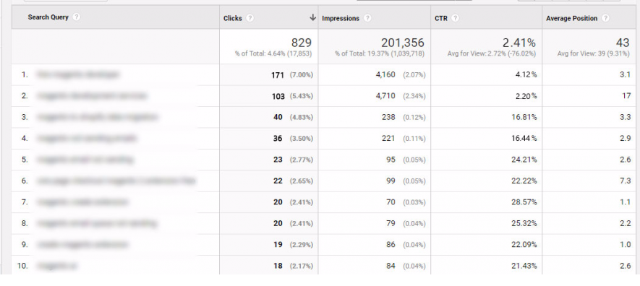Select sixth query with 22 clicks
The height and width of the screenshot is (286, 640).
[x=116, y=181]
